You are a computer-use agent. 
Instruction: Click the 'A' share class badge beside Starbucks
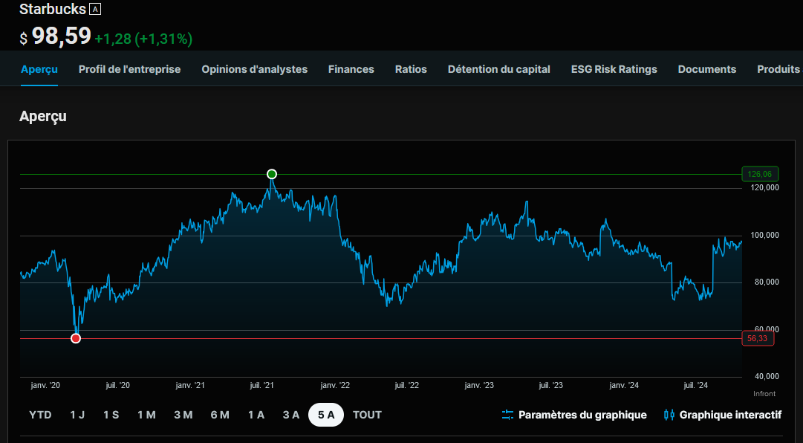pos(95,9)
